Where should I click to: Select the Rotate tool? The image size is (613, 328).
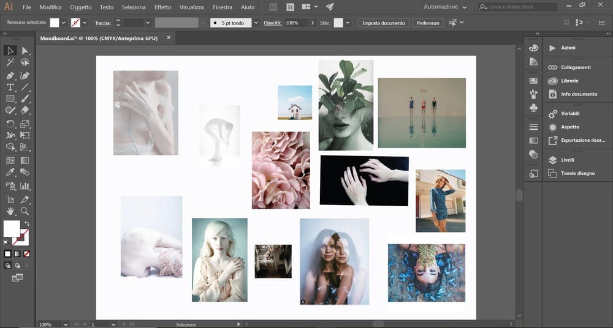click(10, 124)
